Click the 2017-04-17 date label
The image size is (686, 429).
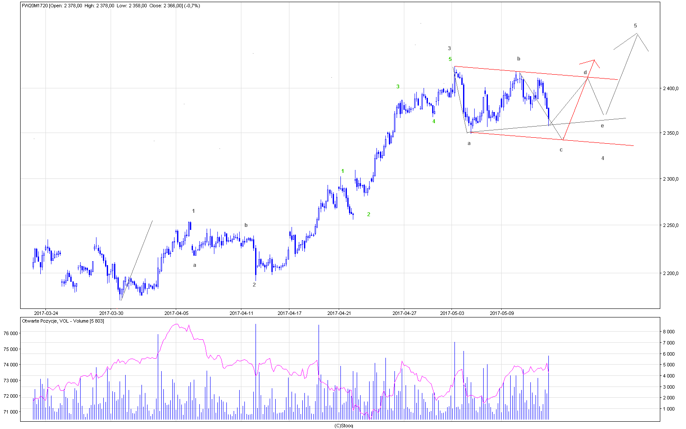pos(289,313)
